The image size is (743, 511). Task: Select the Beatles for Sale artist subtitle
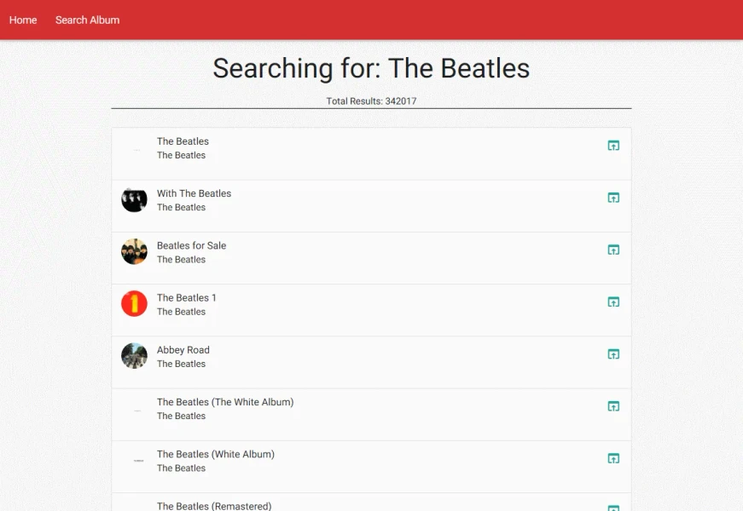(x=181, y=259)
